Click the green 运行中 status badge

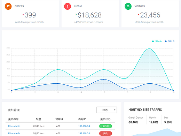105,126
